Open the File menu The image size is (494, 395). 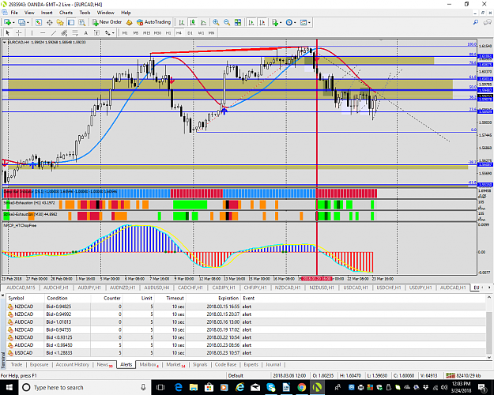coord(14,13)
